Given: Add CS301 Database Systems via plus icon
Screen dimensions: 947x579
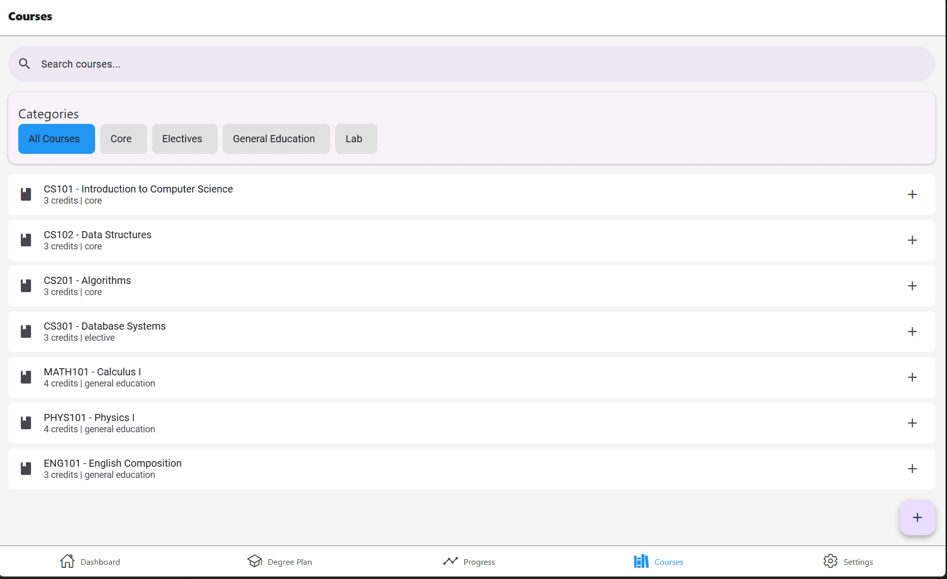Looking at the screenshot, I should 912,332.
